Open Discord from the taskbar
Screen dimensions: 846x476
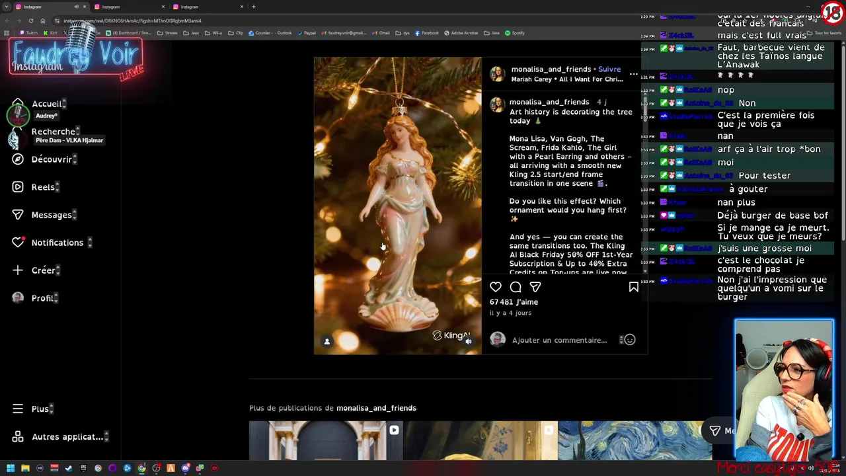(x=186, y=468)
